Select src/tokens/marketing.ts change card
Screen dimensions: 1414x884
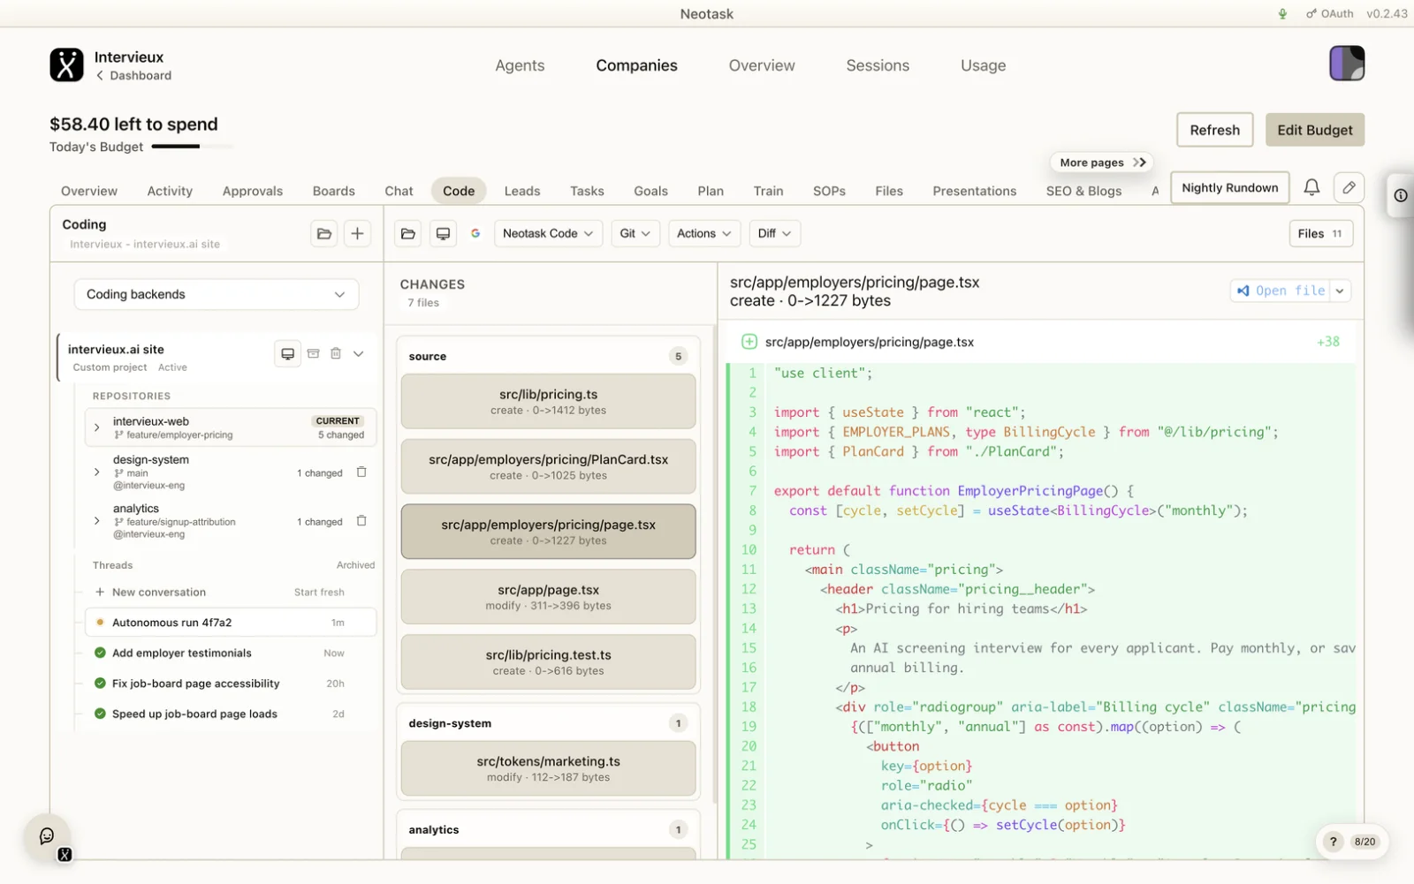(548, 768)
